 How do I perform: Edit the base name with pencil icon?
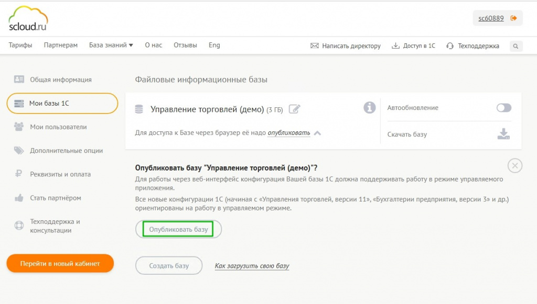point(295,109)
